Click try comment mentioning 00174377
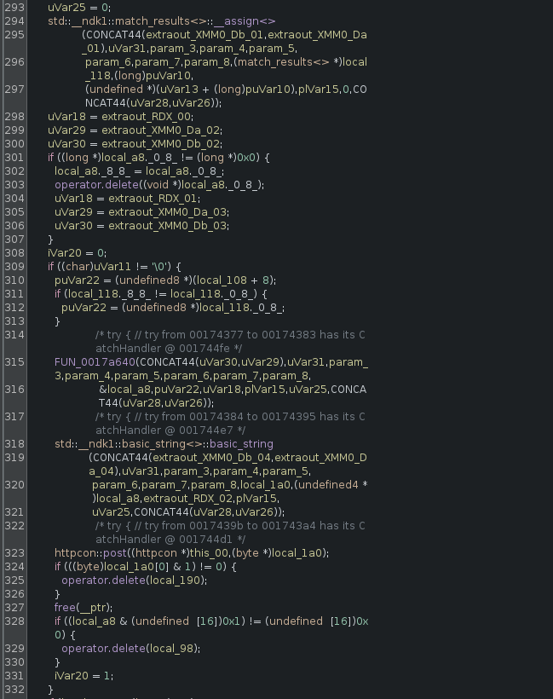553x699 pixels. (x=230, y=342)
